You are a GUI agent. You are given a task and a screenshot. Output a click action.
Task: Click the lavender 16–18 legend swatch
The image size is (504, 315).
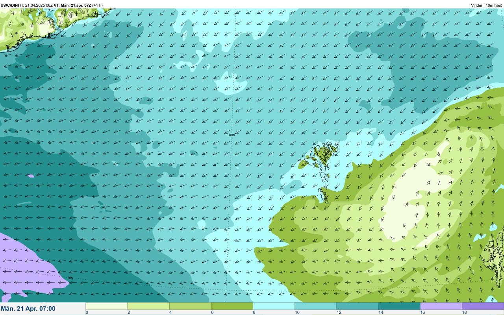click(441, 306)
